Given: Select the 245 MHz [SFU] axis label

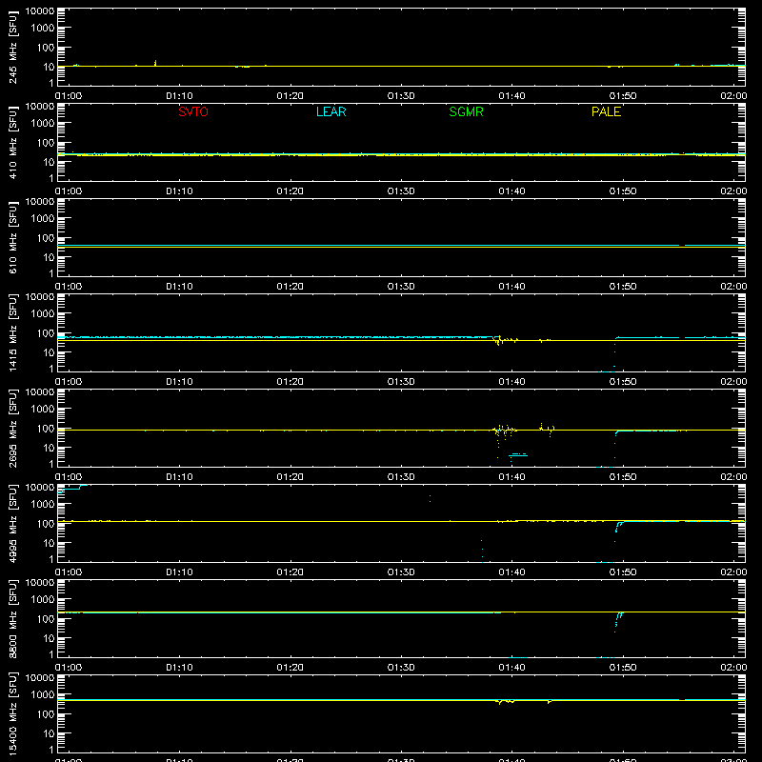Looking at the screenshot, I should click(12, 47).
